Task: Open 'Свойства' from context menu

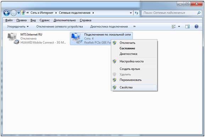Action: coord(134,87)
